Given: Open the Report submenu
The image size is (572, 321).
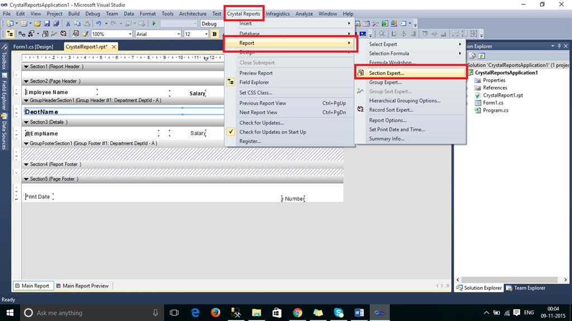Looking at the screenshot, I should point(290,43).
